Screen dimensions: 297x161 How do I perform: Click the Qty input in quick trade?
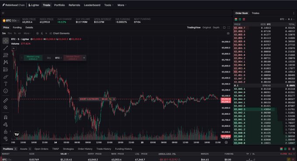click(x=49, y=58)
